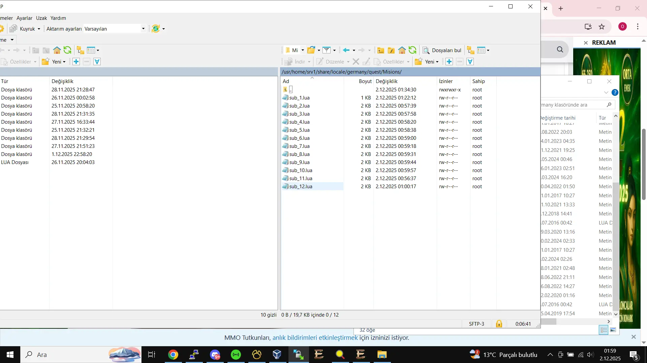647x363 pixels.
Task: Open the Varsayılan transfer settings dropdown
Action: click(x=143, y=29)
